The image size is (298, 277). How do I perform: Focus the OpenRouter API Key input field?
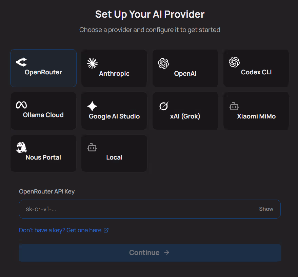point(150,209)
